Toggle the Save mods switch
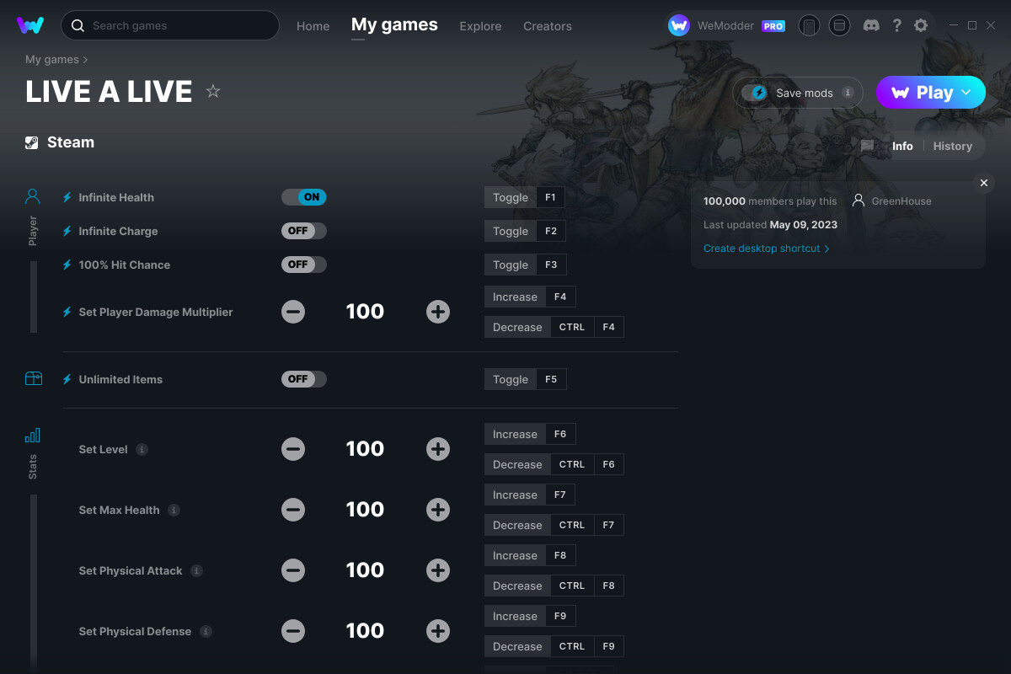 [x=755, y=93]
